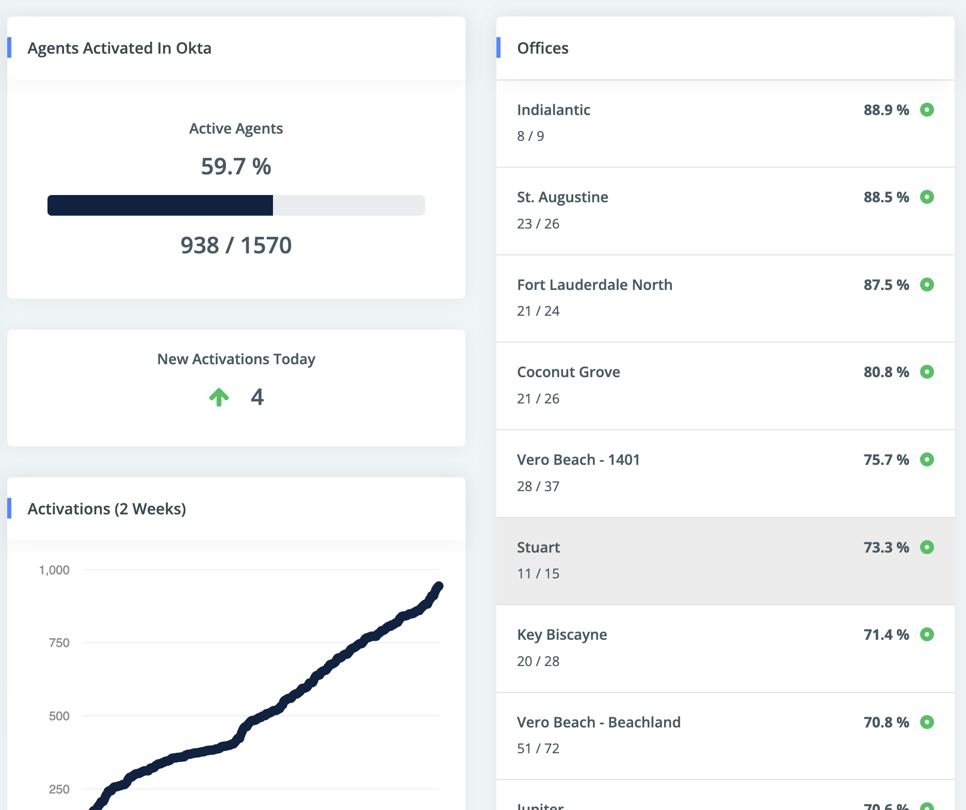Click the Agents Activated In Okta title

pos(120,47)
